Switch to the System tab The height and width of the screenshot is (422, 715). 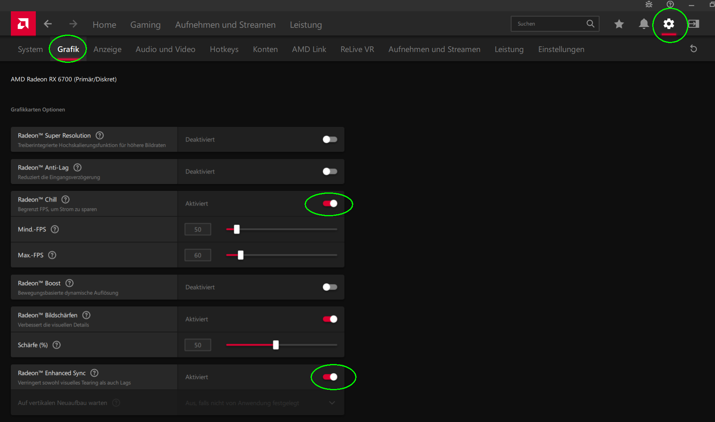[x=30, y=49]
